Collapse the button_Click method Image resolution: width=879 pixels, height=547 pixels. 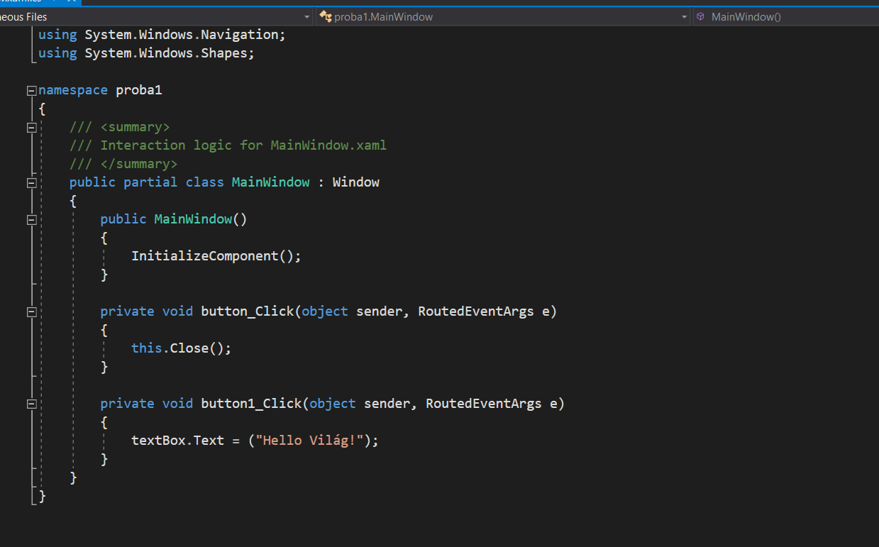coord(31,312)
